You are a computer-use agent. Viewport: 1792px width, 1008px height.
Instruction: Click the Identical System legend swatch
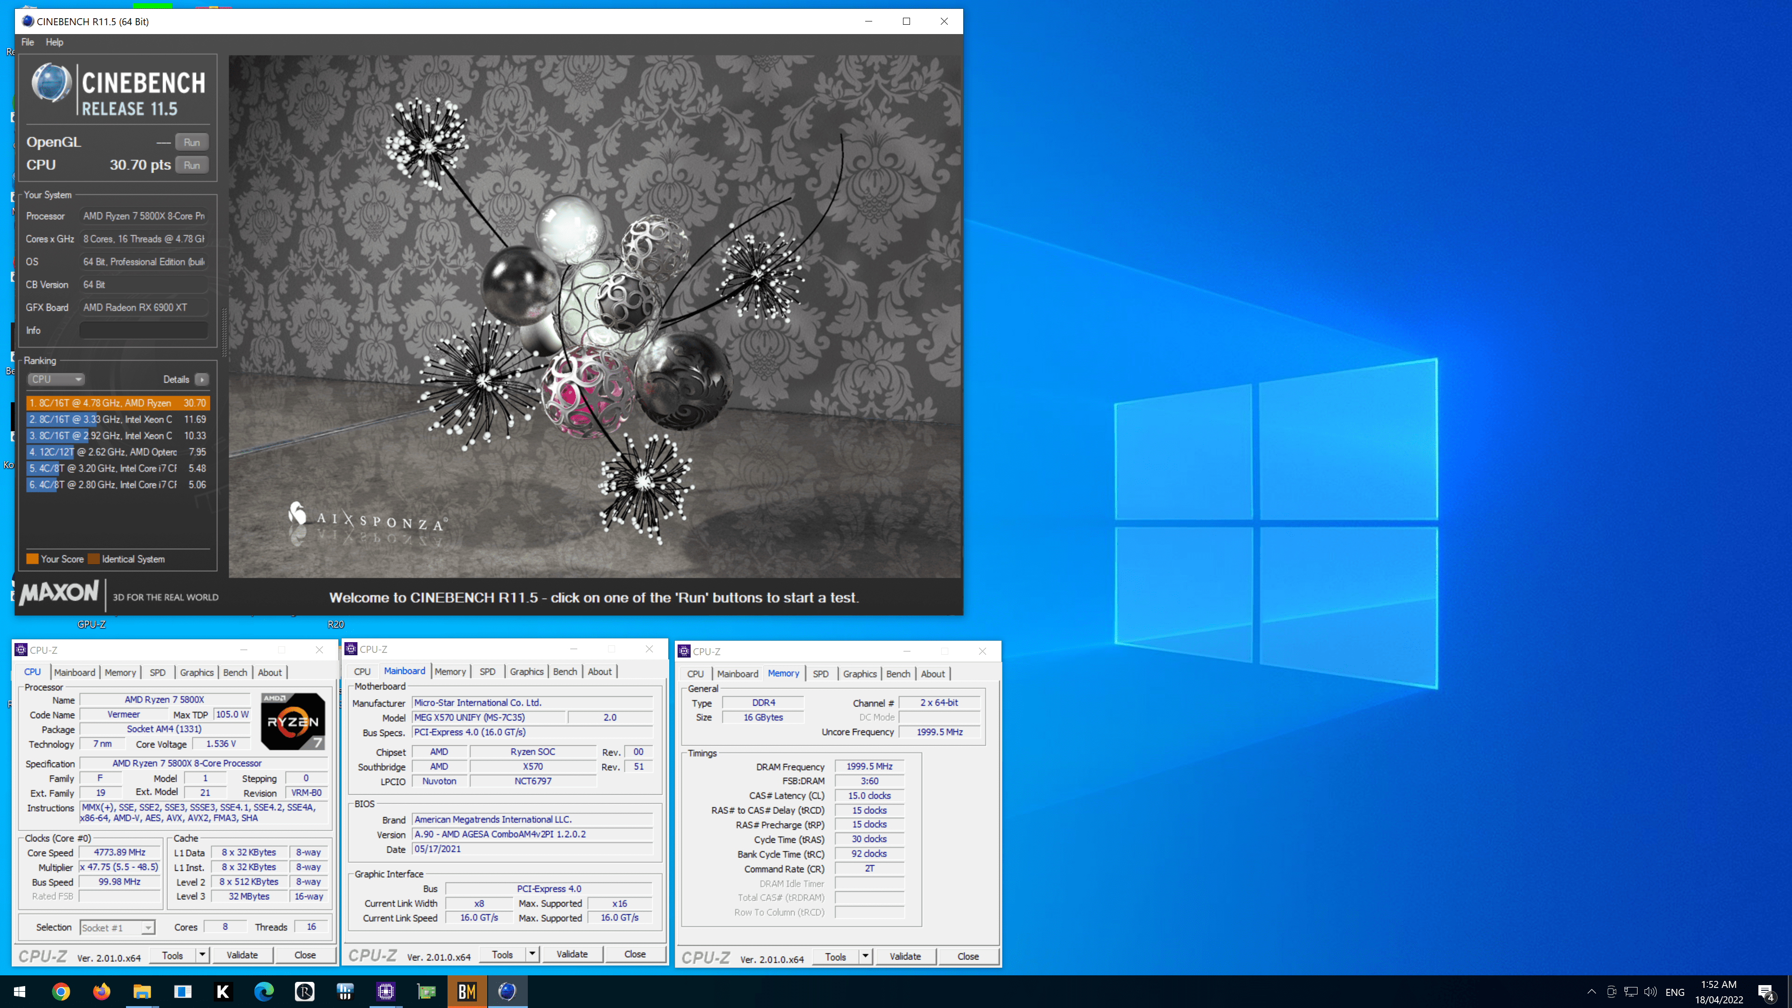pos(93,559)
